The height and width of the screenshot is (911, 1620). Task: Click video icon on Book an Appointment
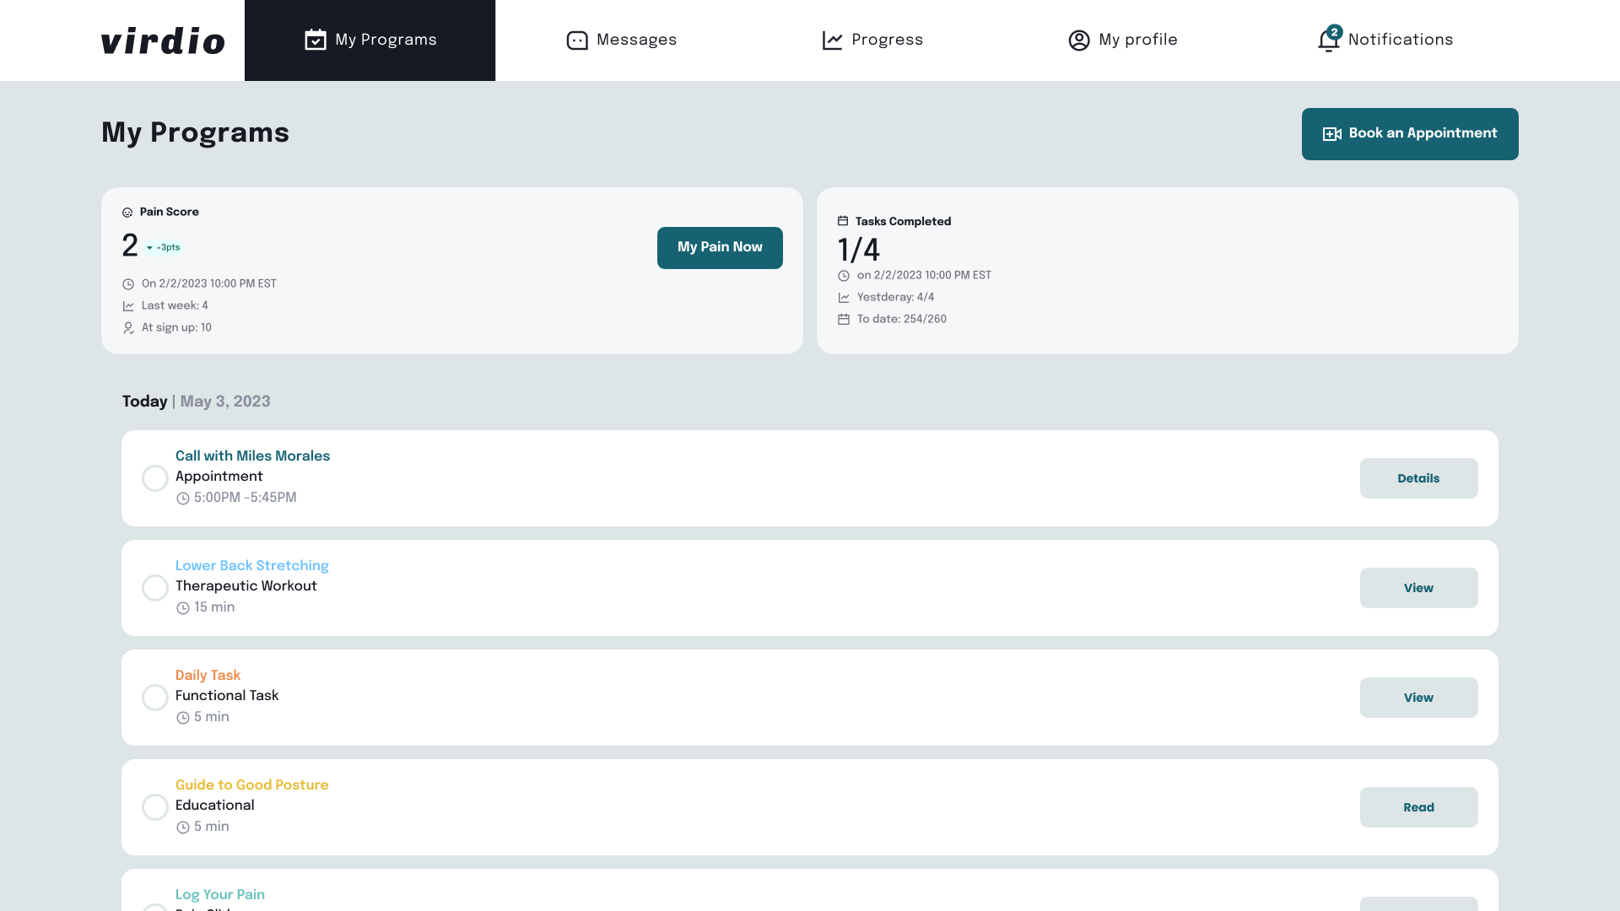point(1331,134)
